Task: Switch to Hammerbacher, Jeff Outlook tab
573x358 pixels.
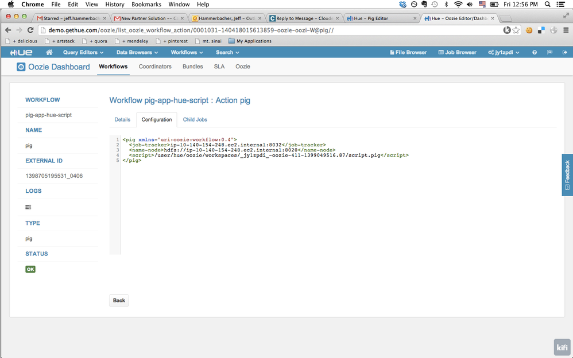Action: [x=227, y=18]
